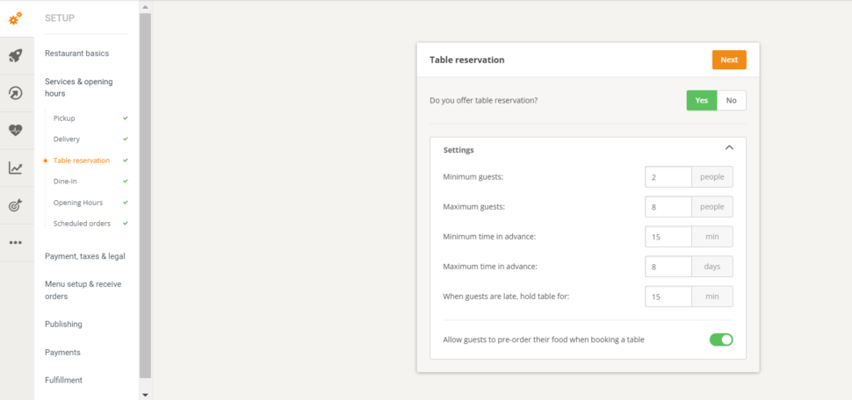Viewport: 852px width, 400px height.
Task: Toggle pre-order food switch off
Action: 721,339
